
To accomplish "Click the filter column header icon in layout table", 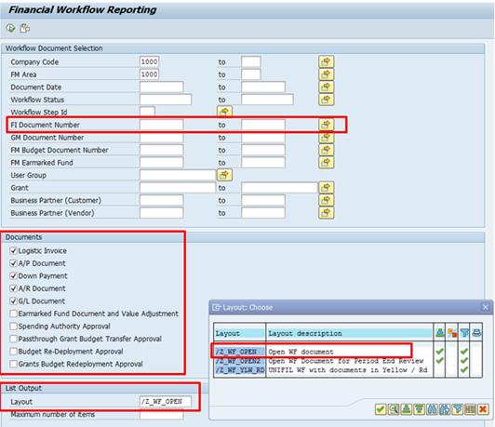I will (464, 332).
